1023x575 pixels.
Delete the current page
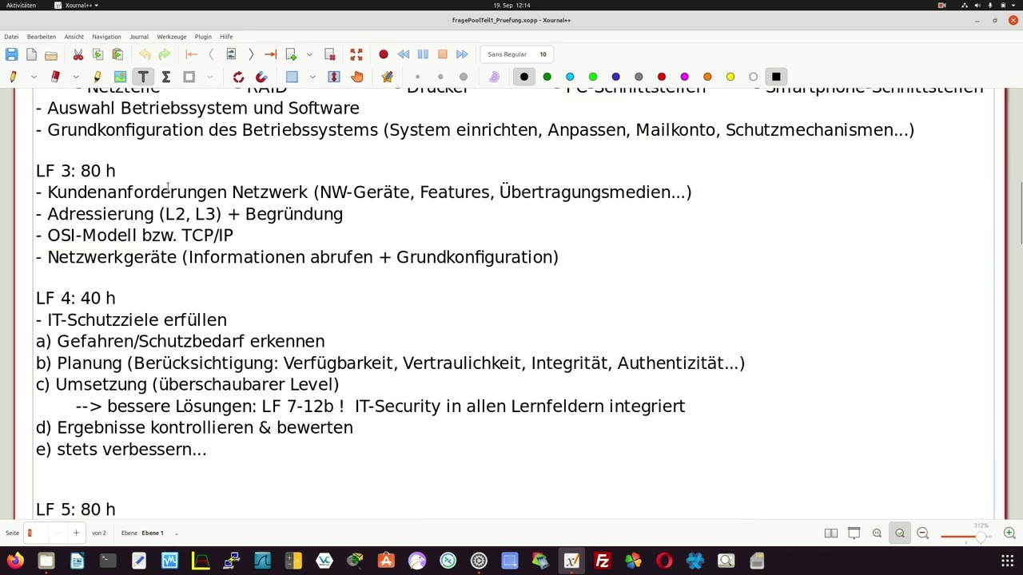pos(330,54)
